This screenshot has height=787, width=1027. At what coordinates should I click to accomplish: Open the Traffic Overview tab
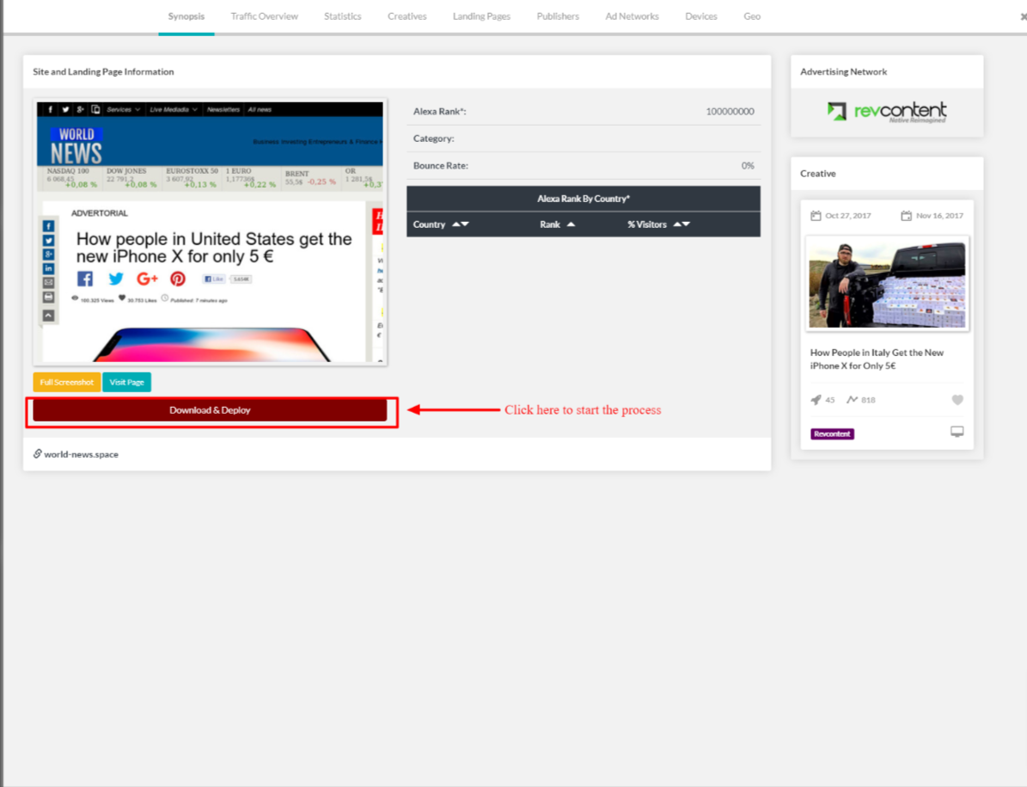tap(264, 16)
